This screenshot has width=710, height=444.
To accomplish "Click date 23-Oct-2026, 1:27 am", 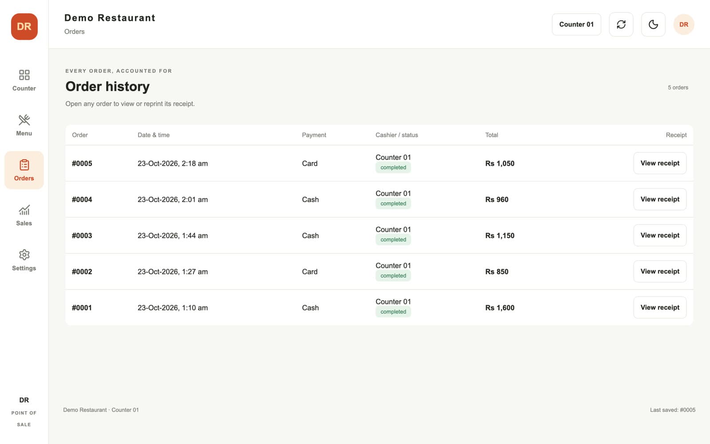I will [173, 272].
